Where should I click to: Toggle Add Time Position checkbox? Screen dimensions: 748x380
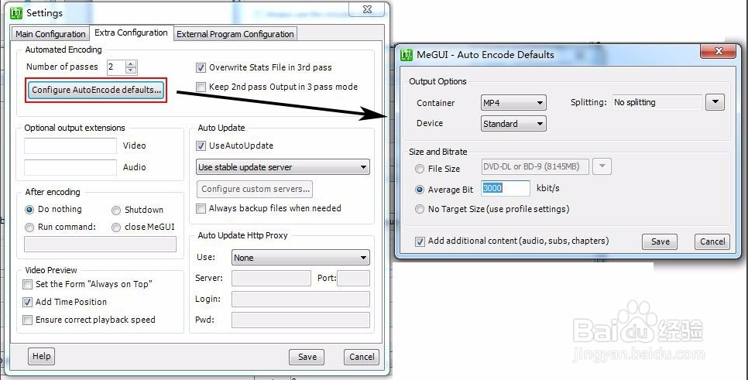(x=28, y=302)
